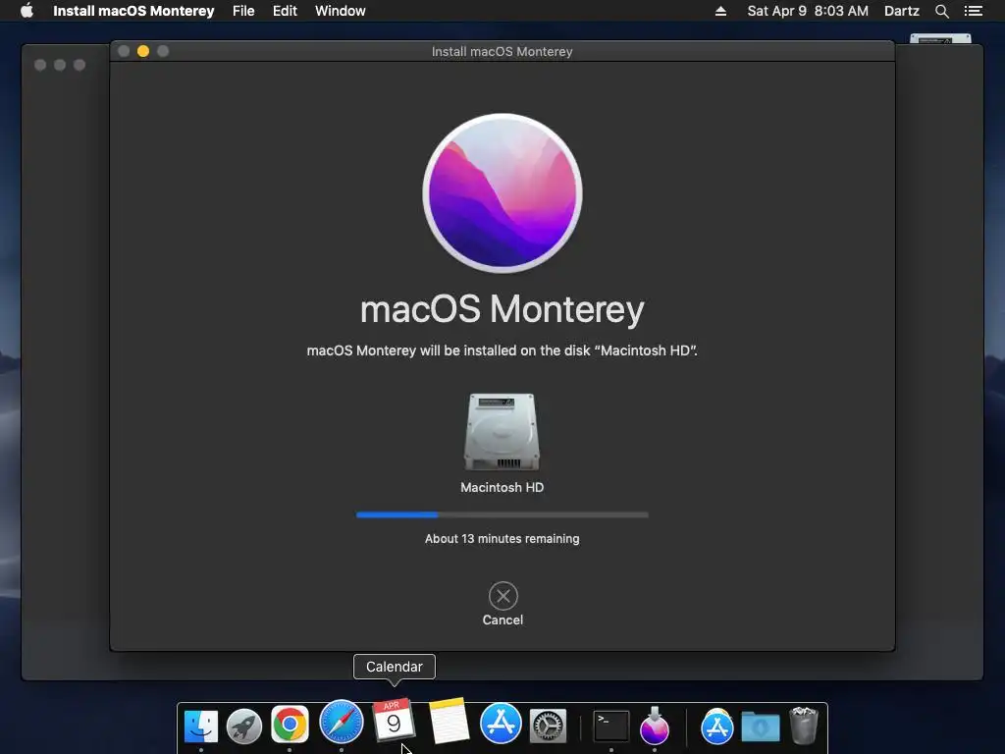1005x754 pixels.
Task: Open the Applications folder in the Dock
Action: coord(716,726)
